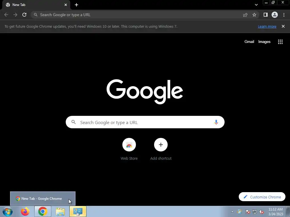Close the New Tab tab

tap(66, 5)
